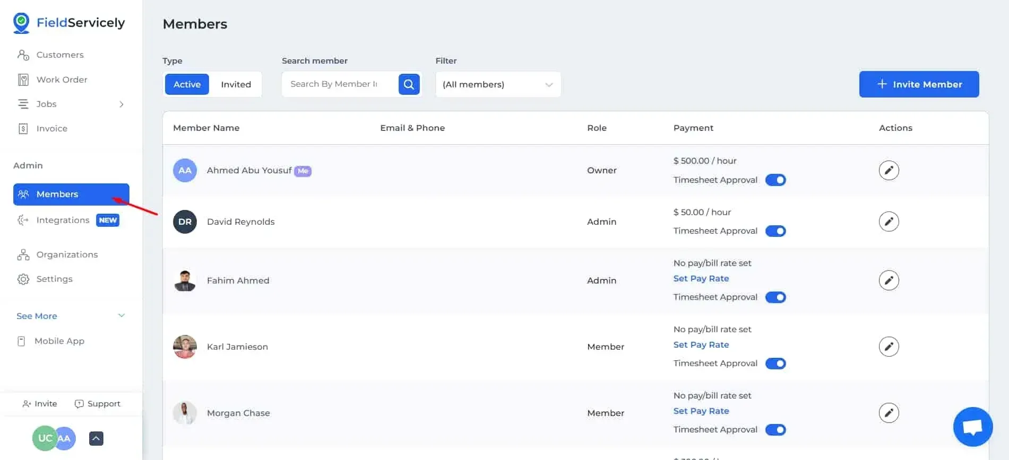
Task: Click the FieldServicely logo
Action: click(69, 23)
